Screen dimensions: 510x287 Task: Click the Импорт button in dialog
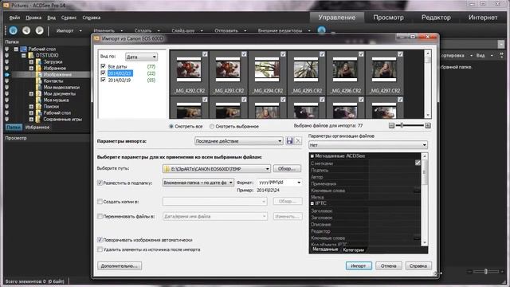(359, 265)
